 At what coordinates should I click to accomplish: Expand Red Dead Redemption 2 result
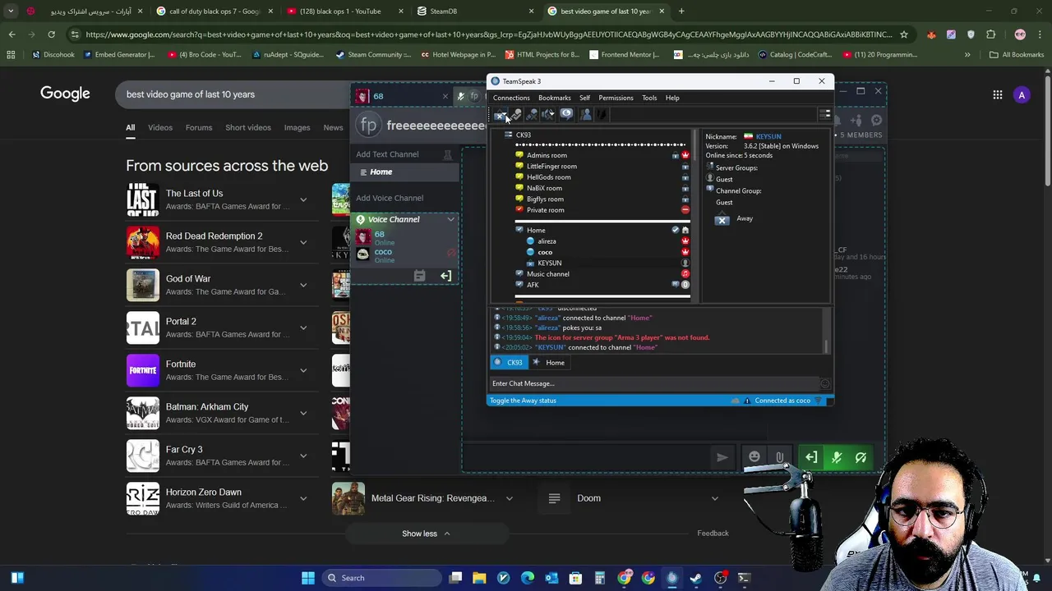click(303, 242)
